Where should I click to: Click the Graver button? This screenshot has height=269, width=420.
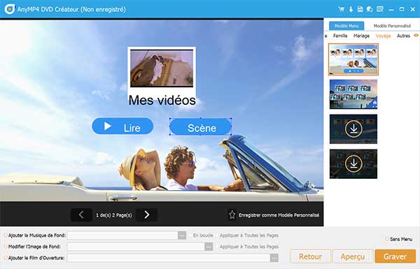tap(395, 256)
